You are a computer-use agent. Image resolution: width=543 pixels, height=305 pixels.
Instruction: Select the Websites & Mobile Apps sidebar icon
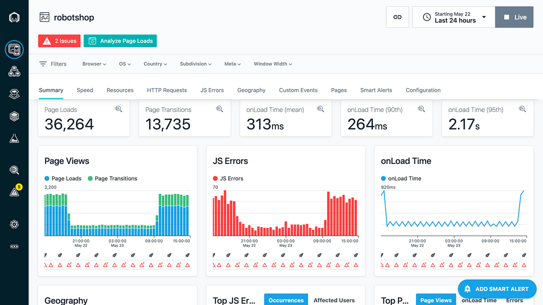click(x=14, y=50)
